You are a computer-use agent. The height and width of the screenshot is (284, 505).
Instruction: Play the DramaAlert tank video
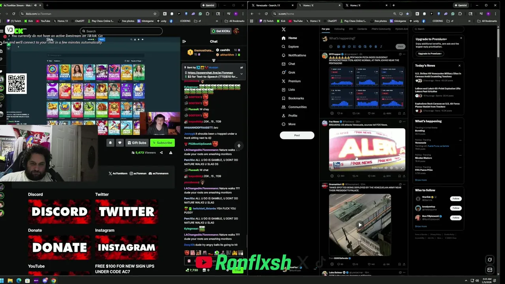[x=360, y=225]
